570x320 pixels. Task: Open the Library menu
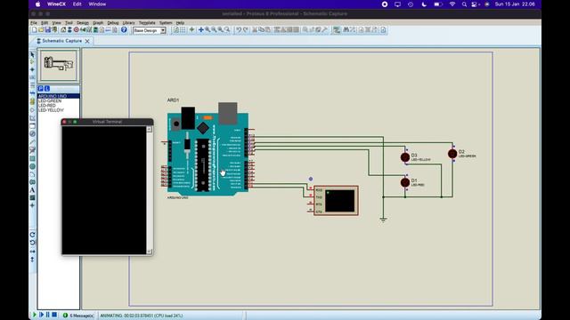[128, 23]
